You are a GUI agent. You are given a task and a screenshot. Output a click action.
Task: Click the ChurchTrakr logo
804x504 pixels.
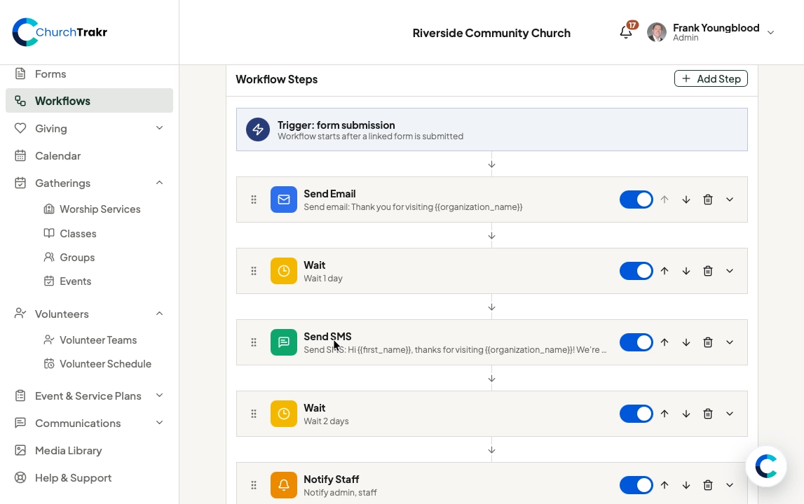[x=60, y=32]
